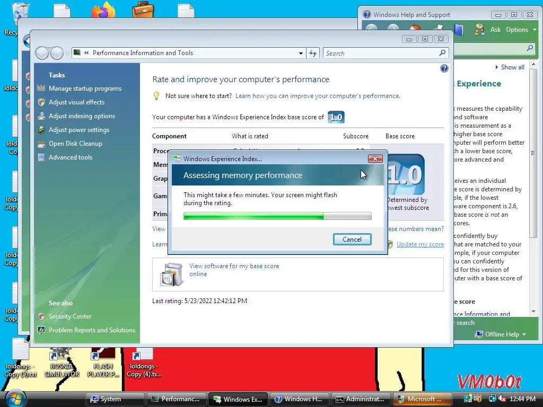Click the search magnifier in Help and Support
This screenshot has height=407, width=543.
pos(530,48)
